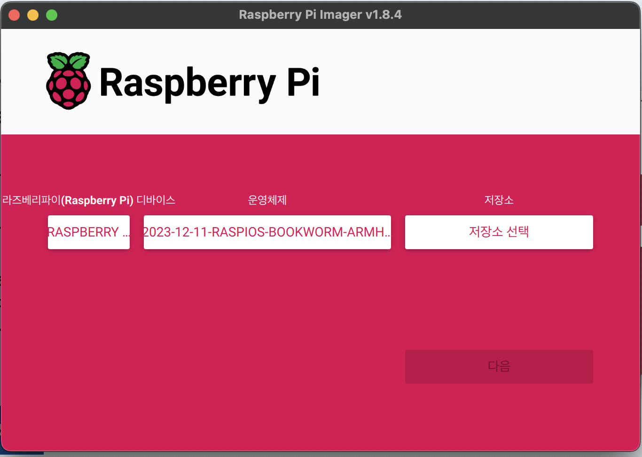Change the selected Raspberry Pi device model
Screen dimensions: 642x457
pyautogui.click(x=88, y=232)
